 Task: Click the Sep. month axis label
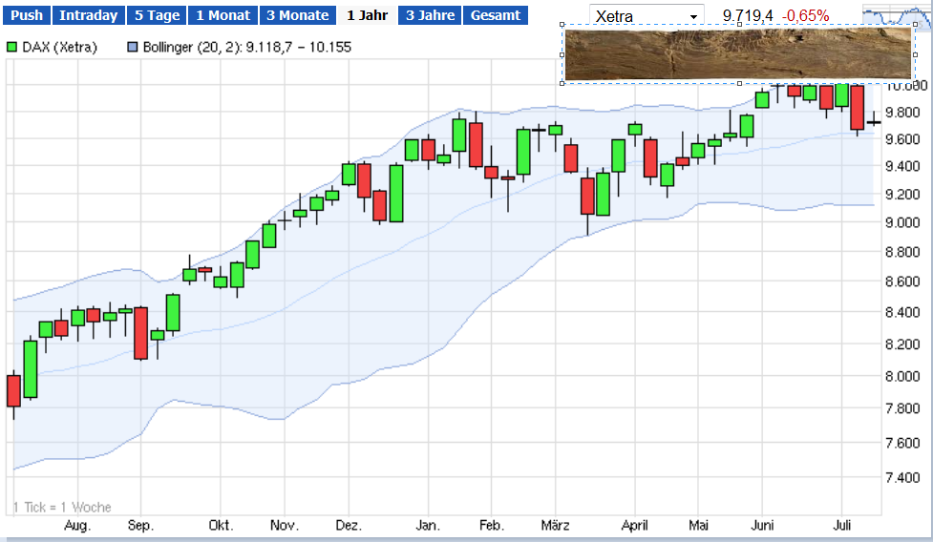coord(140,526)
